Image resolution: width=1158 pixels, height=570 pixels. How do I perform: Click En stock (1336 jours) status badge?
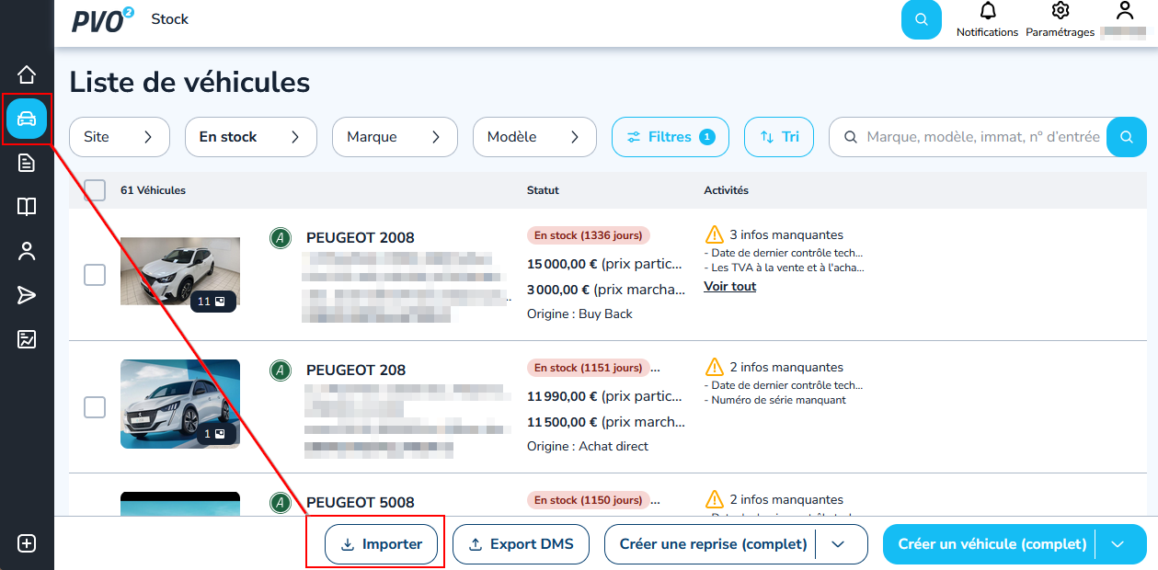pyautogui.click(x=589, y=235)
